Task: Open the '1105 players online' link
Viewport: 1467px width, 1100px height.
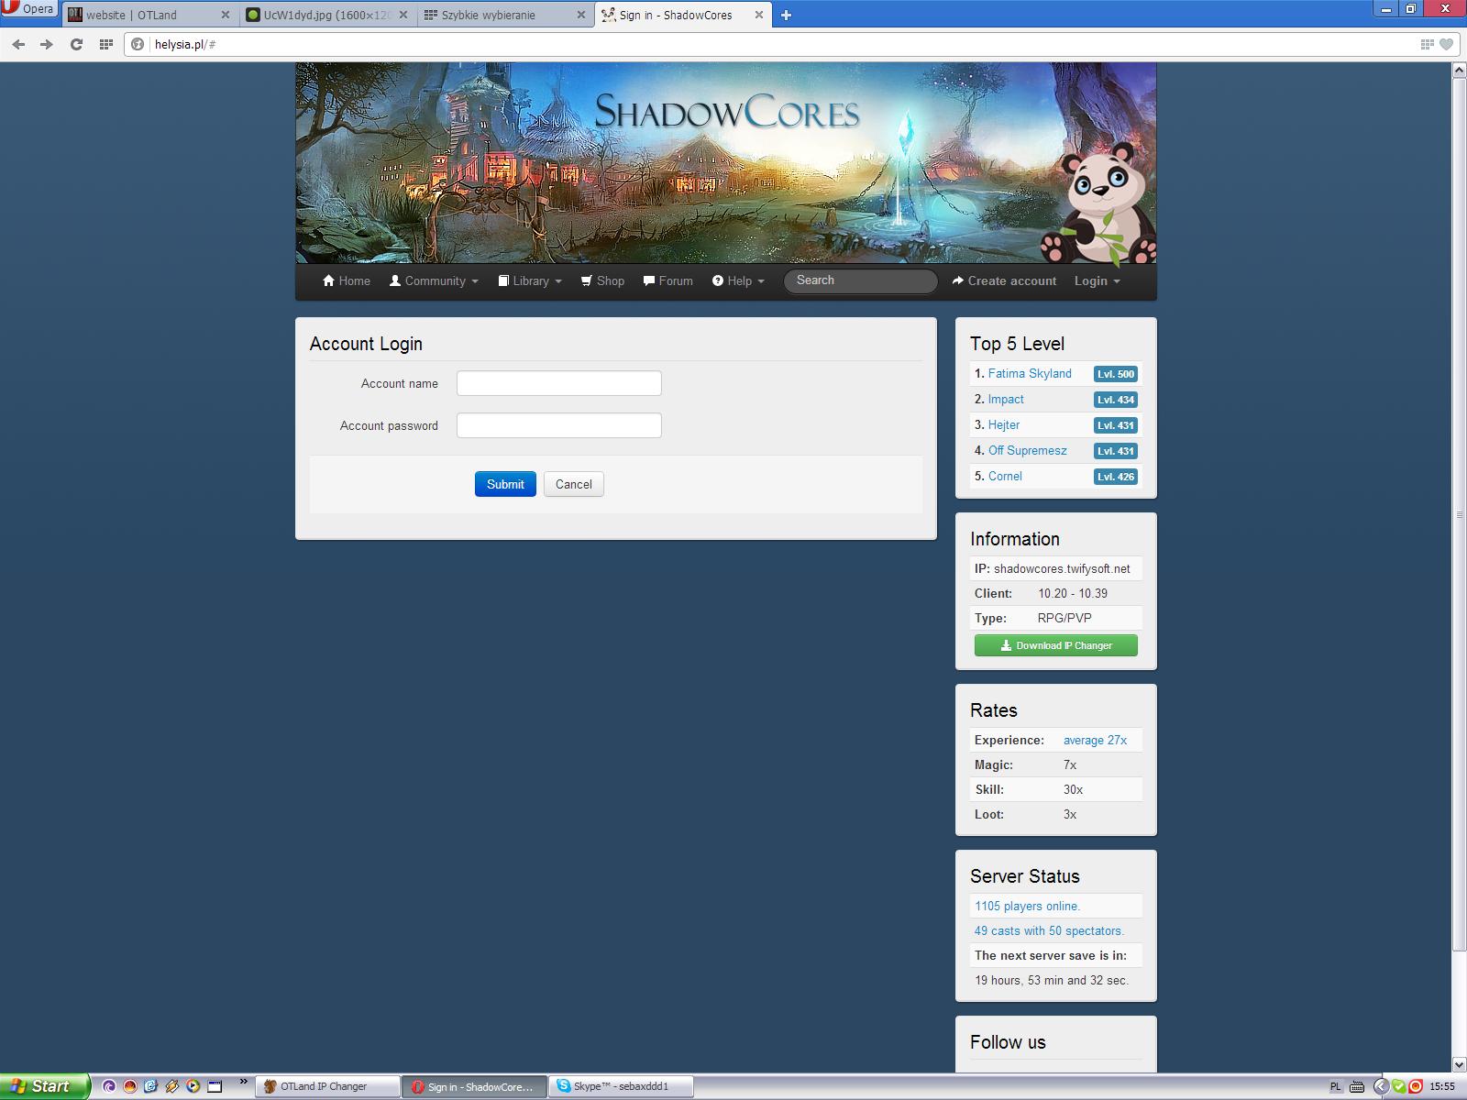Action: (1028, 906)
